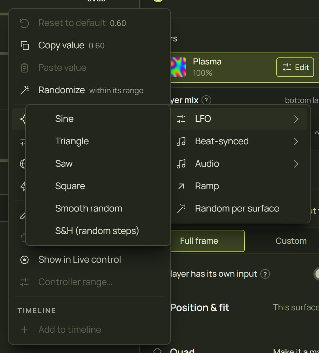Click help icon beside layer has its own input

[265, 274]
